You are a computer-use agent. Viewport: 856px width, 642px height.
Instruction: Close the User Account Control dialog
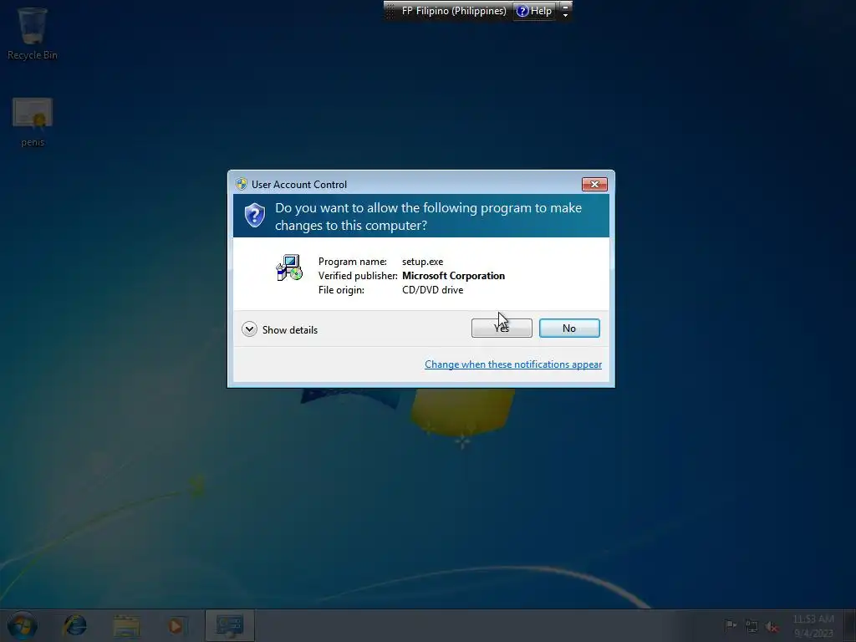coord(594,185)
